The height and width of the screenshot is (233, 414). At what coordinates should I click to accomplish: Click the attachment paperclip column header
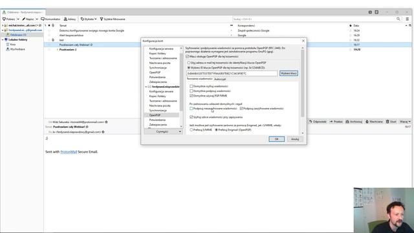53,26
